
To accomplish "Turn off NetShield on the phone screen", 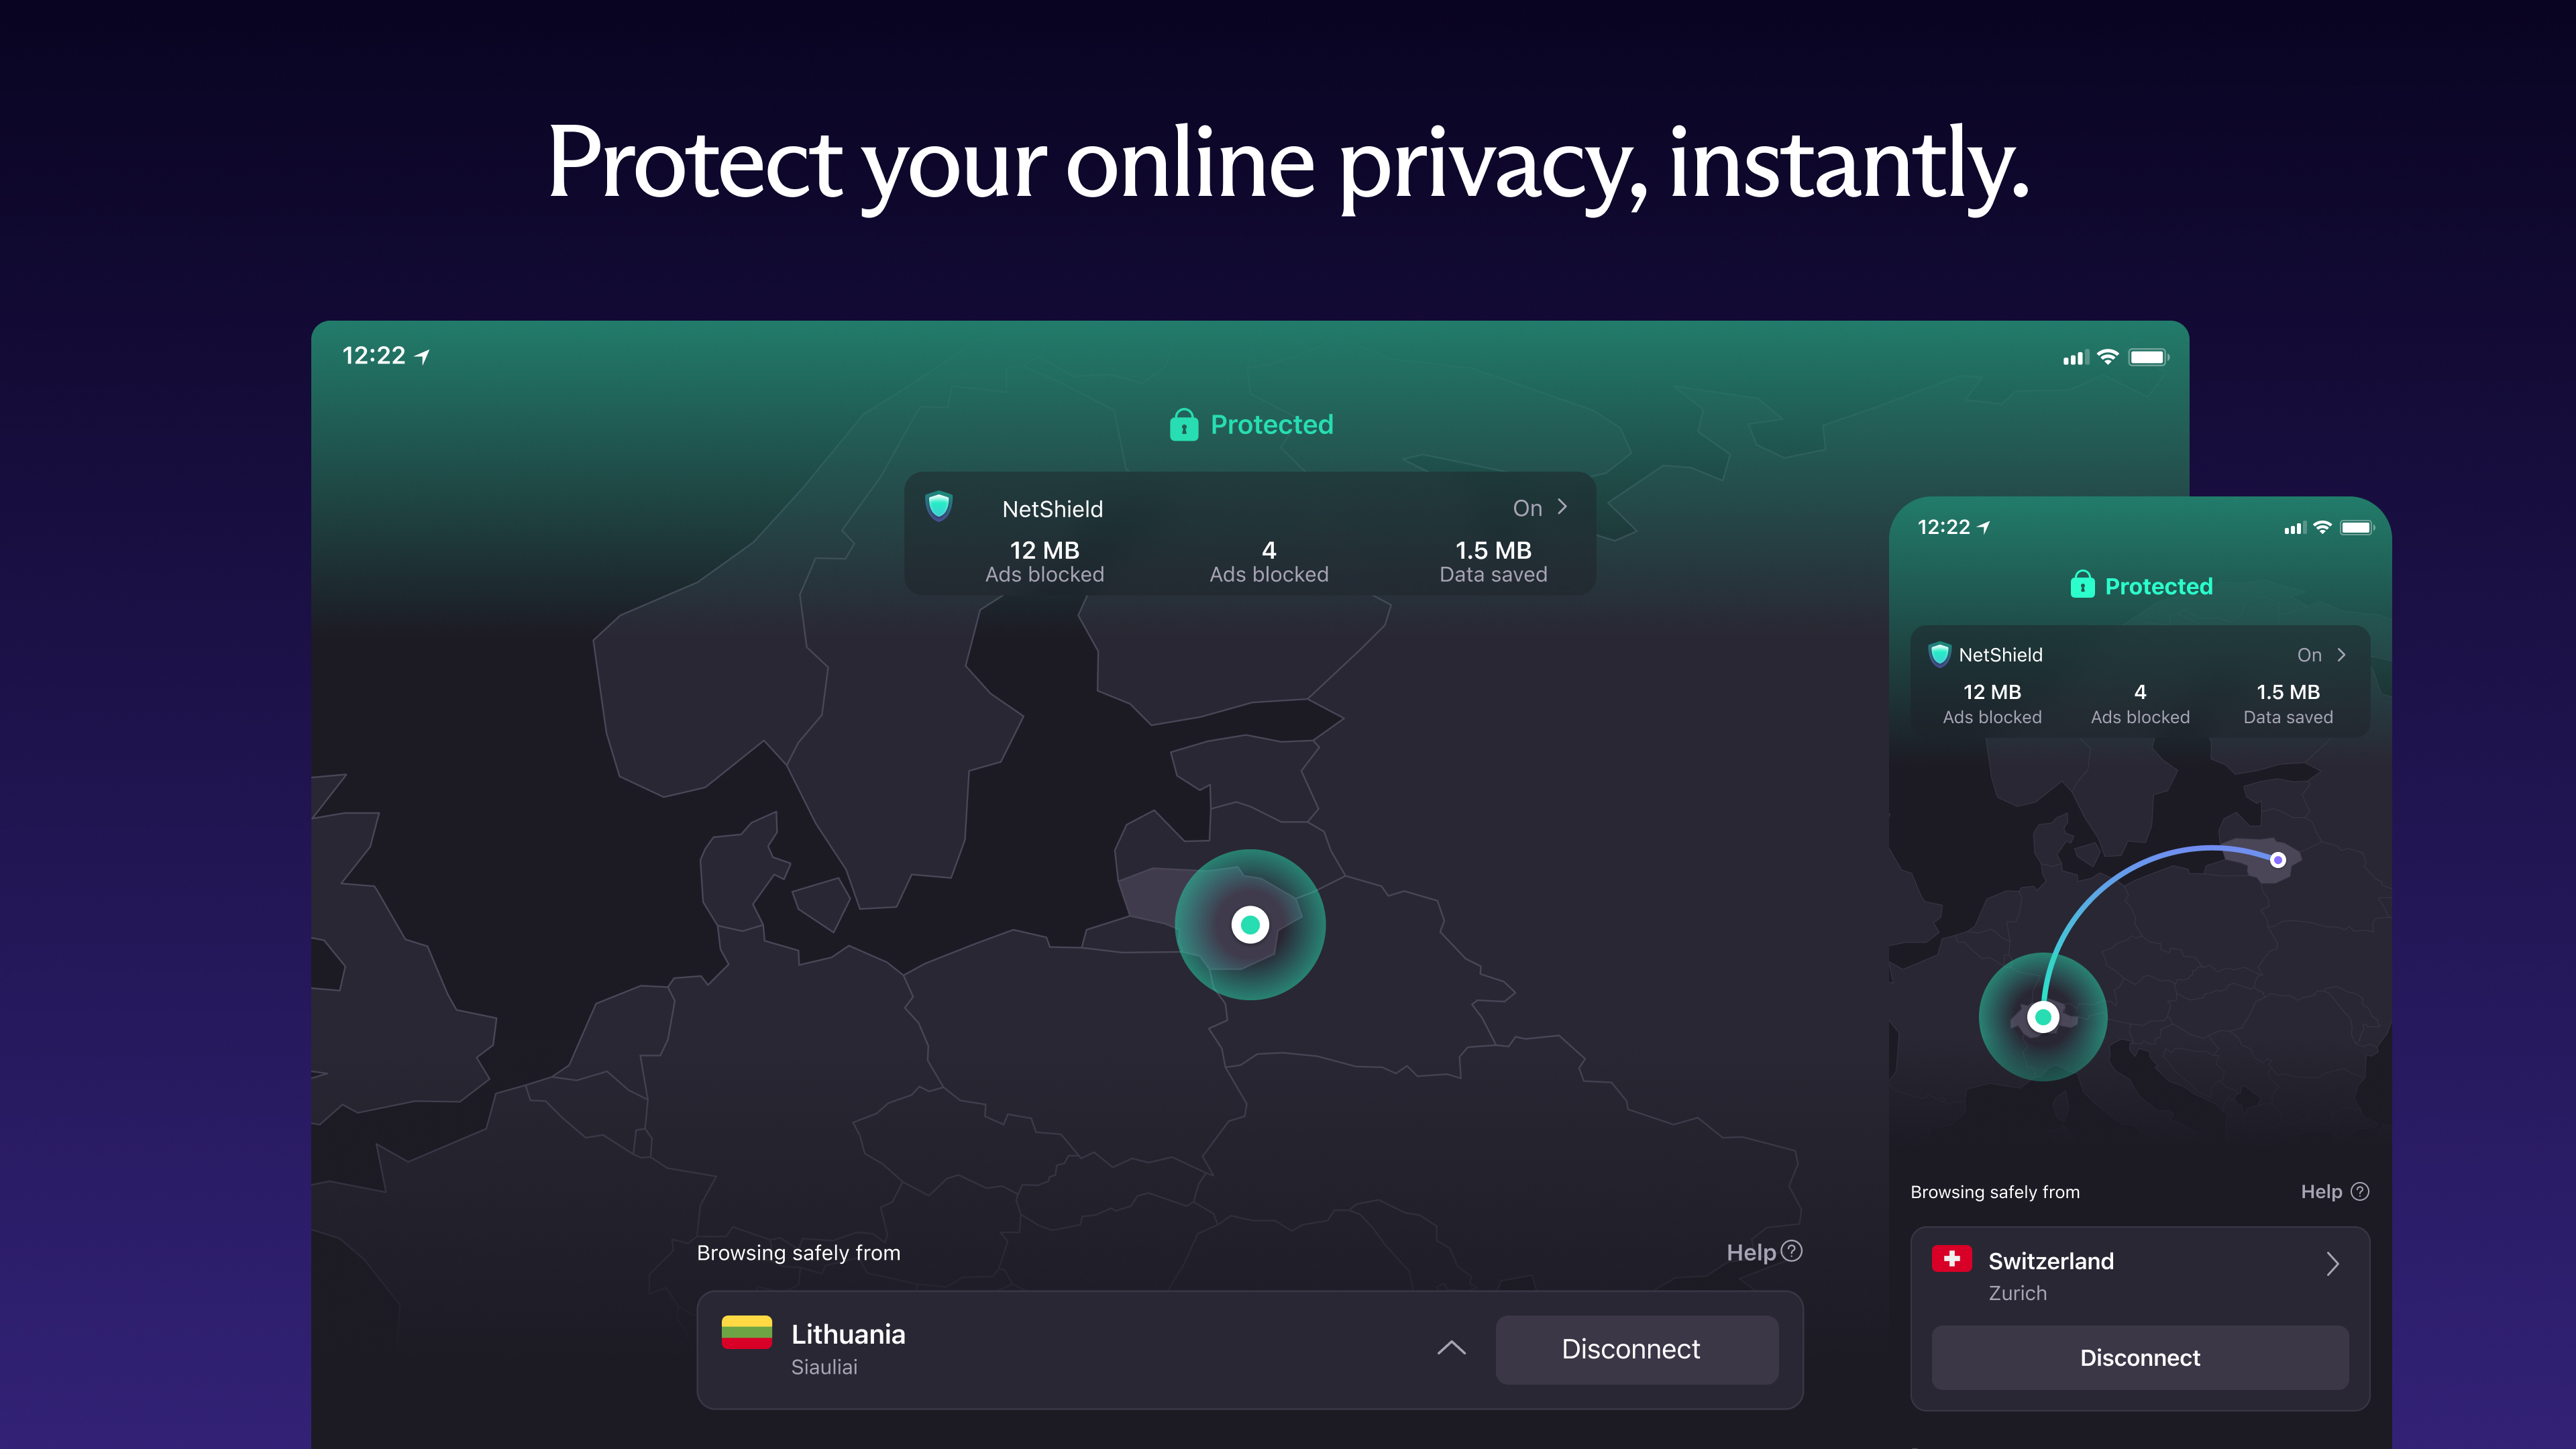I will [x=2311, y=655].
